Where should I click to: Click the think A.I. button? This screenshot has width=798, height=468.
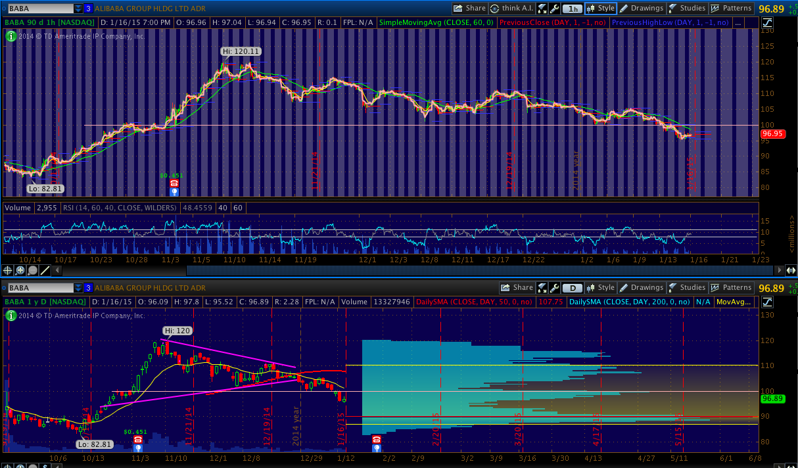coord(511,9)
